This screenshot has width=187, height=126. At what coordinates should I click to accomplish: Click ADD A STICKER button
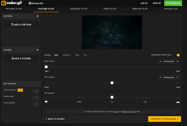click(21, 58)
